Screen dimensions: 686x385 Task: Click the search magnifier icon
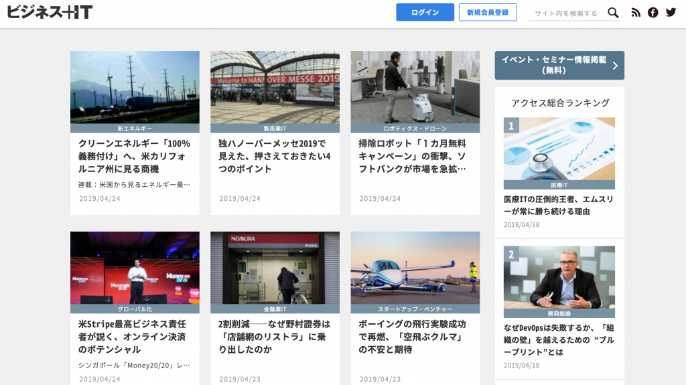pyautogui.click(x=614, y=13)
